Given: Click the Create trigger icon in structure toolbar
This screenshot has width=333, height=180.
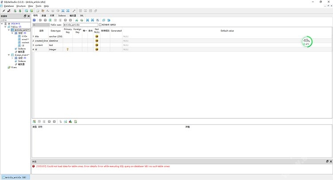Looking at the screenshot, I should click(x=82, y=20).
